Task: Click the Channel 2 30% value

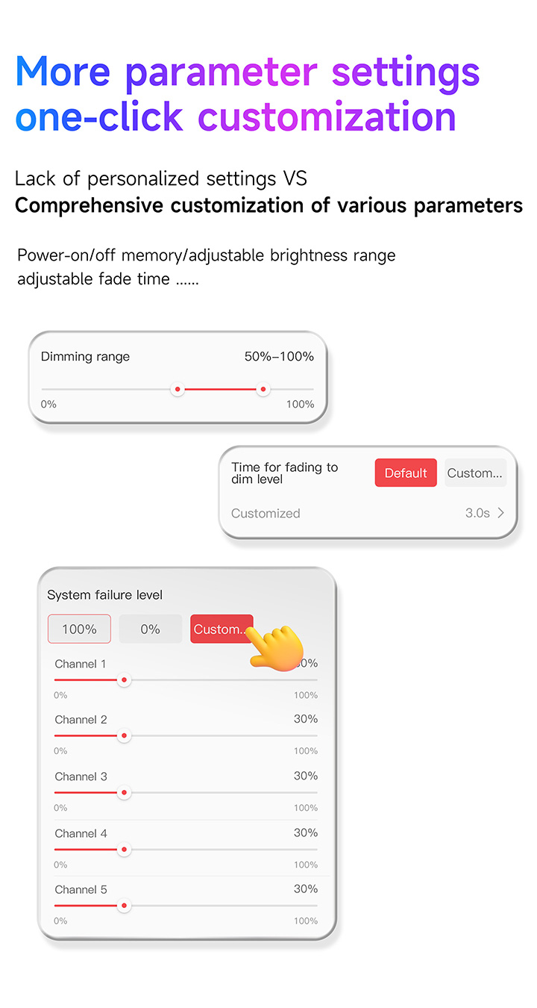Action: pyautogui.click(x=306, y=719)
